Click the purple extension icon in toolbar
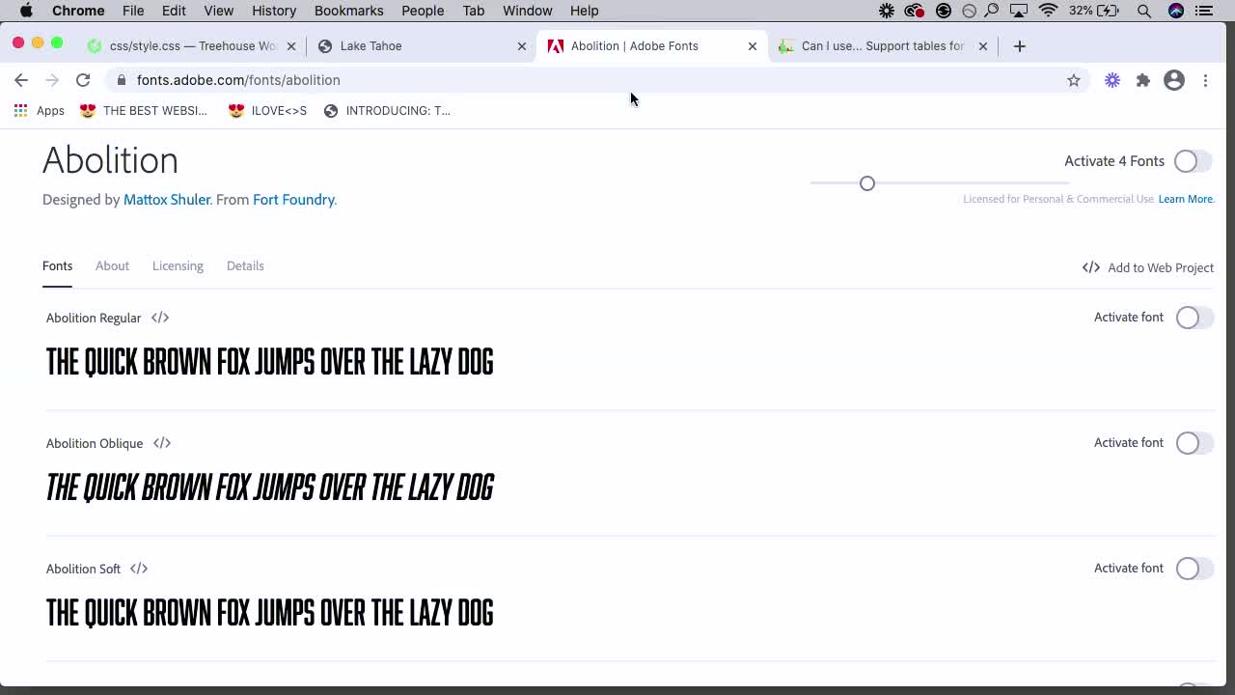 (x=1111, y=80)
